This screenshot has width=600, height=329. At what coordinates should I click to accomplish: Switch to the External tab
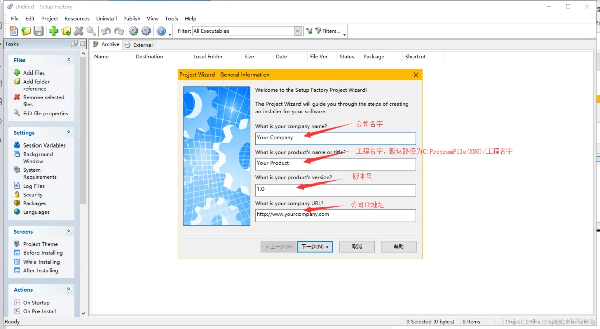[x=138, y=45]
